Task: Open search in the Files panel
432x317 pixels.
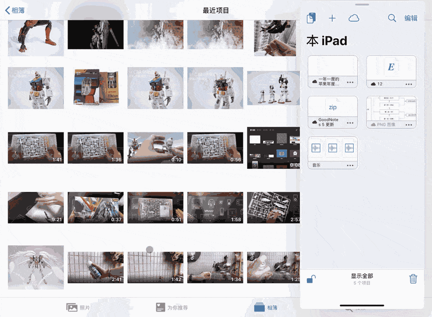Action: point(392,18)
